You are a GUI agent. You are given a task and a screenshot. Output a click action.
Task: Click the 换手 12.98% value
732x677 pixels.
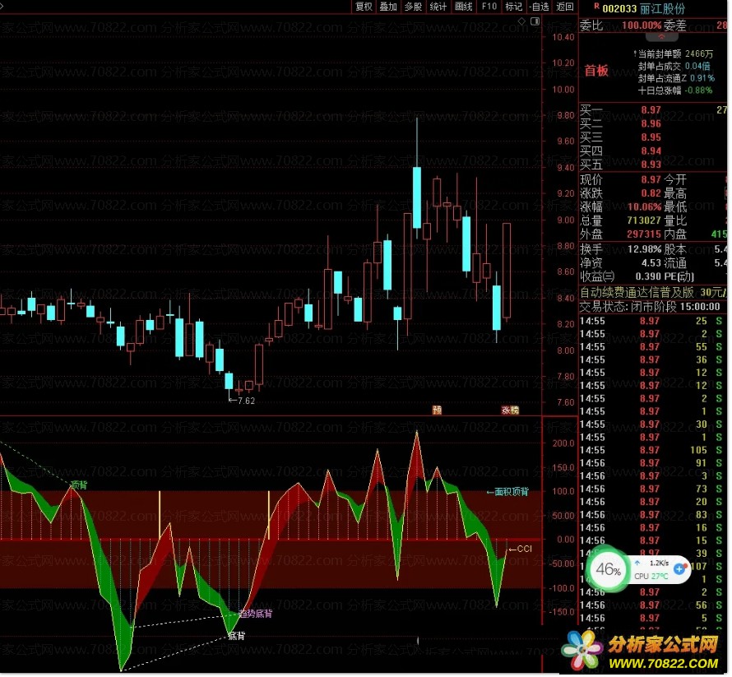click(x=644, y=249)
